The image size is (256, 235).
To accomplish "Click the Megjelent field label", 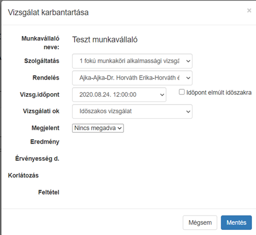I will point(46,128).
